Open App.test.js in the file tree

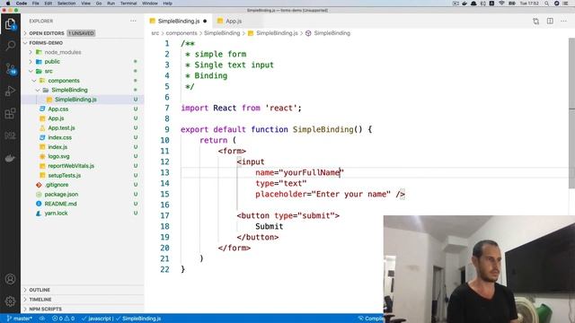click(x=61, y=127)
